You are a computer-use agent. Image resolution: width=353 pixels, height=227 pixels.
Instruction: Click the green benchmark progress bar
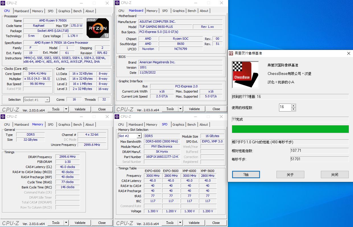click(290, 129)
